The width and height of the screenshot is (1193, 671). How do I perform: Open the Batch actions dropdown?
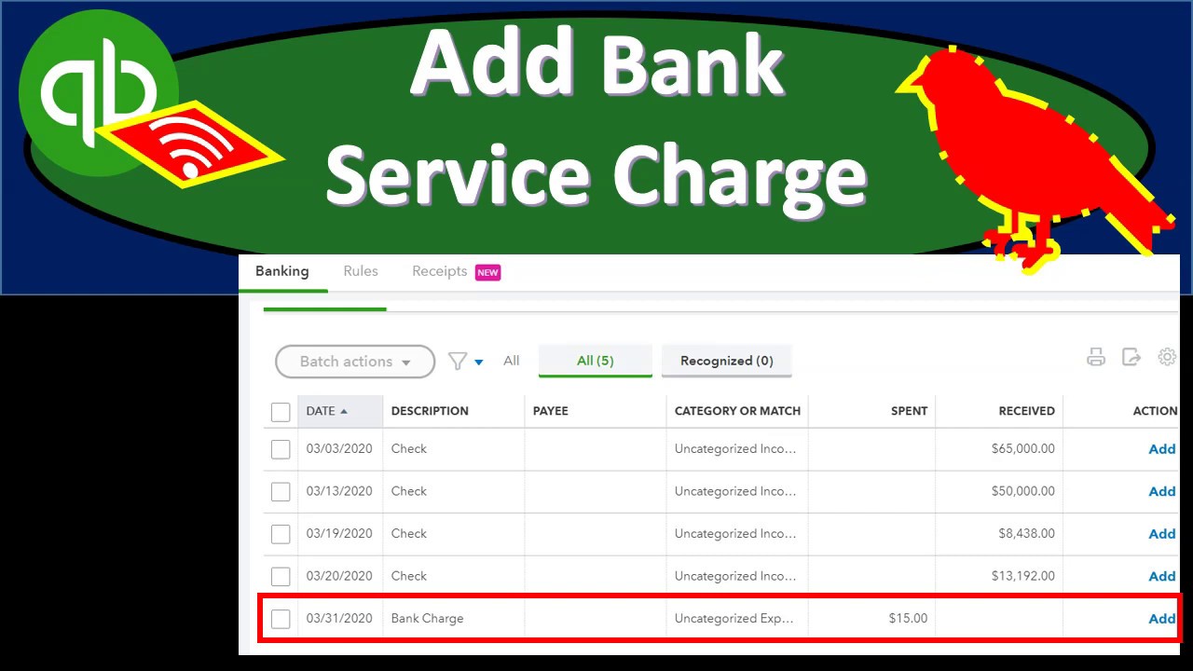[x=355, y=362]
